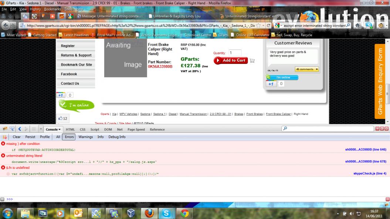Click the Skype toolbar icon
The width and height of the screenshot is (390, 219).
pos(369,25)
